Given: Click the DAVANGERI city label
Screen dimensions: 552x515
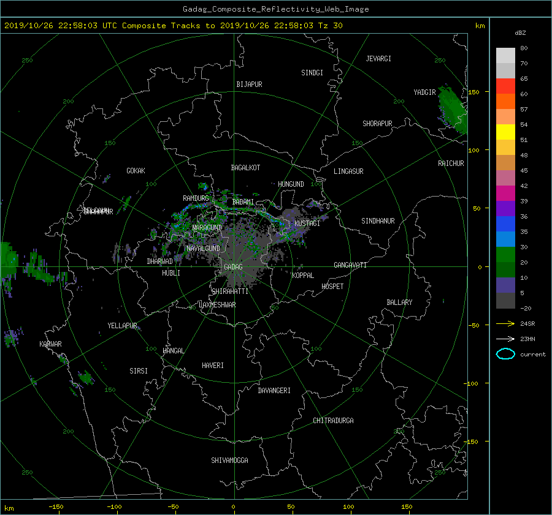Looking at the screenshot, I should tap(274, 390).
